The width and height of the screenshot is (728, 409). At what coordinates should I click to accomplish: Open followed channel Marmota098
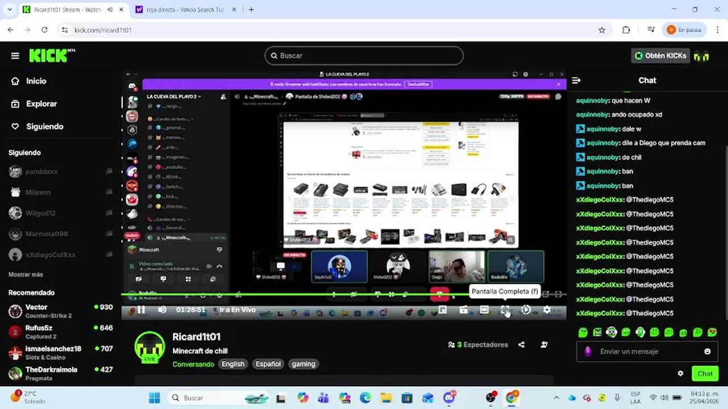60,234
